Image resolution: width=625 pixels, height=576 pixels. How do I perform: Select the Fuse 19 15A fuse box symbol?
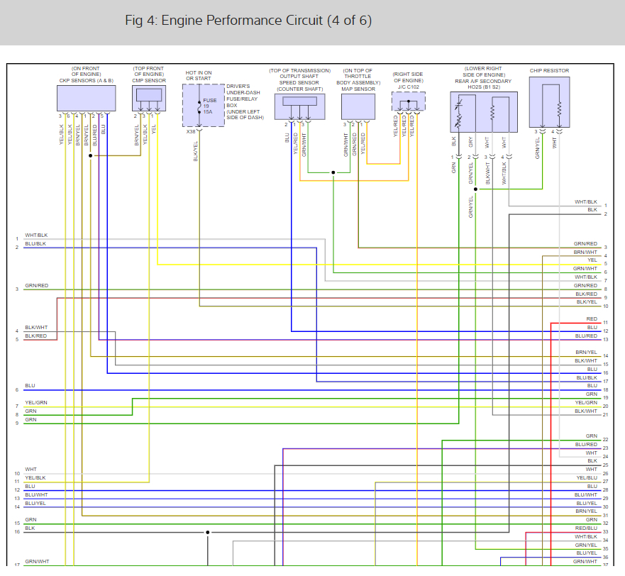tap(203, 105)
